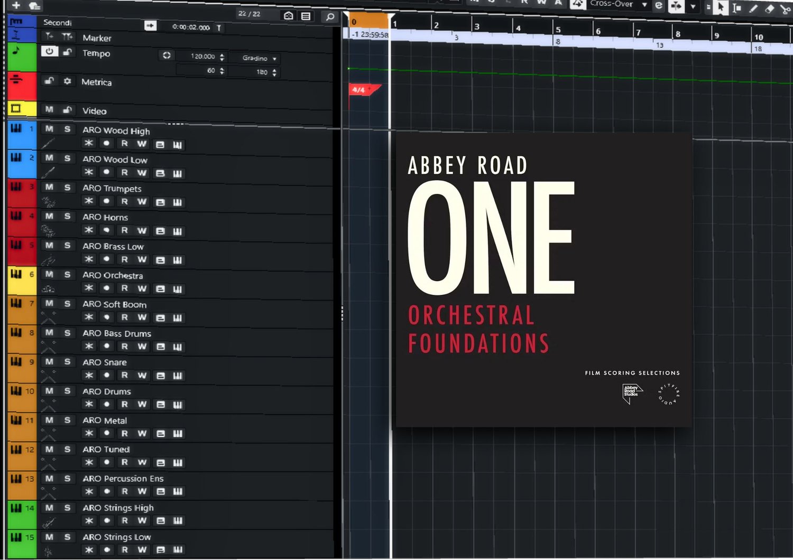This screenshot has width=793, height=560.
Task: Select the Object Selection arrow tool
Action: coord(721,7)
